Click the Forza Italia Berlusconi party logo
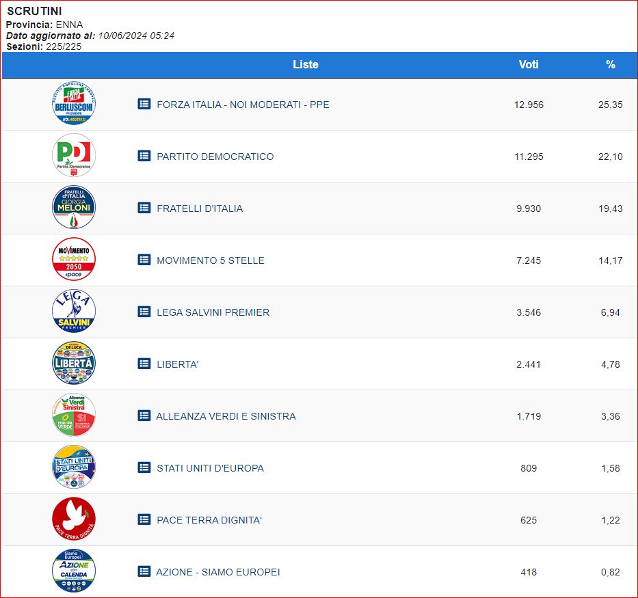The image size is (638, 598). click(x=74, y=104)
